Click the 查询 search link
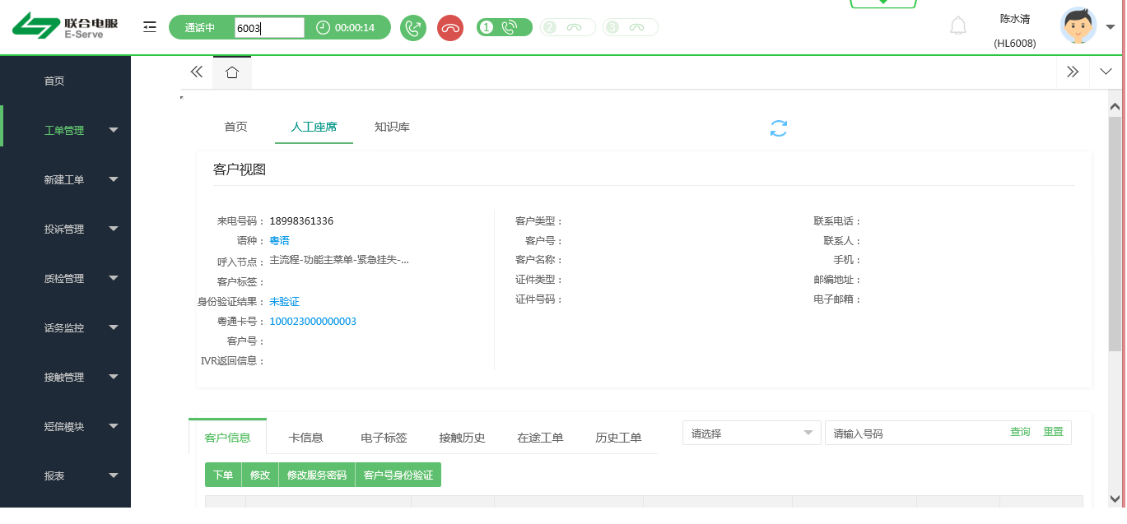This screenshot has width=1127, height=524. [1020, 432]
